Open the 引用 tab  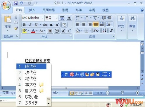coord(65,10)
